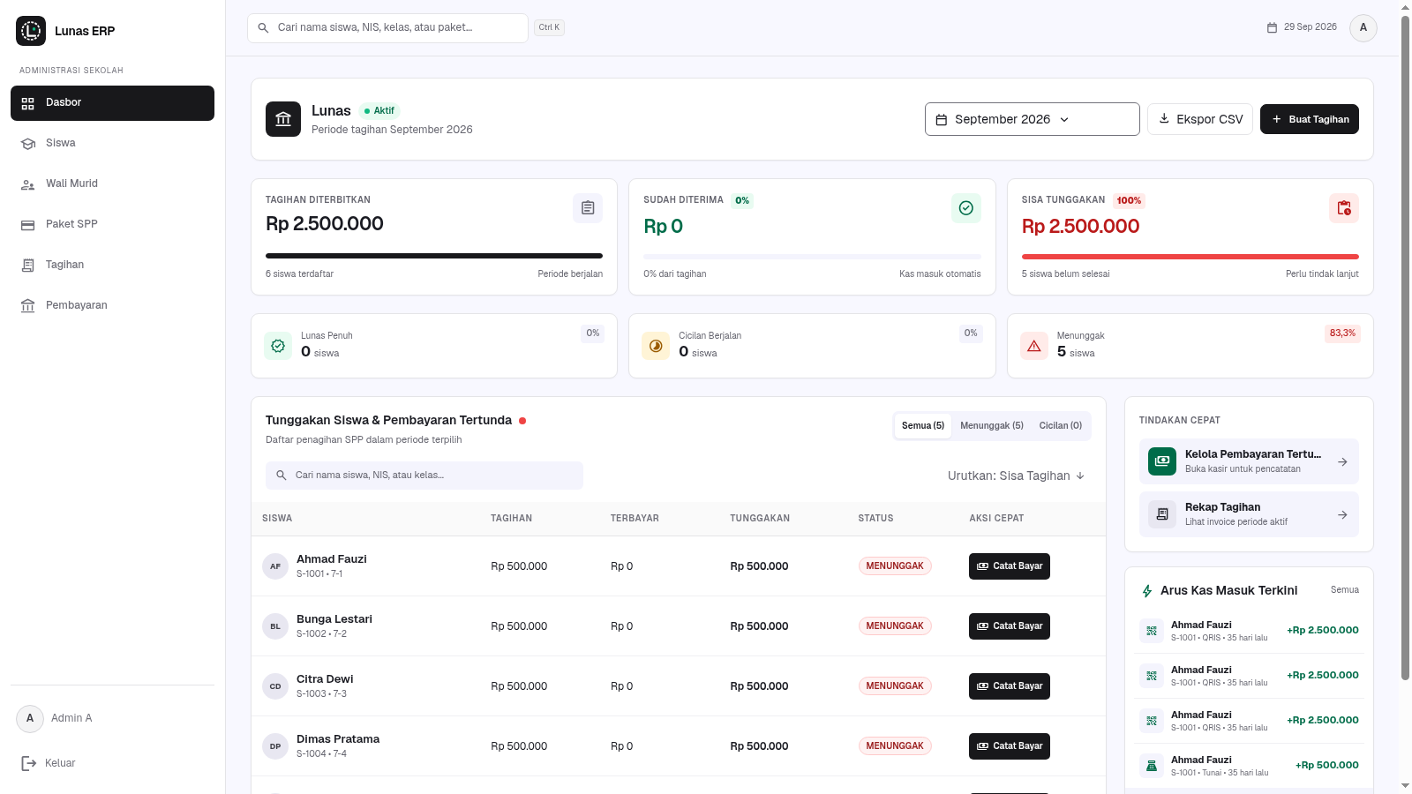
Task: Change sort order Urutkan: Sisa Tagihan
Action: coord(1017,476)
